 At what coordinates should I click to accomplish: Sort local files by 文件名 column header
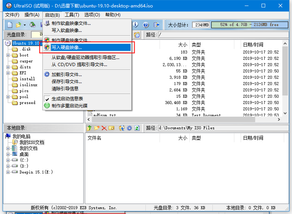coord(122,138)
